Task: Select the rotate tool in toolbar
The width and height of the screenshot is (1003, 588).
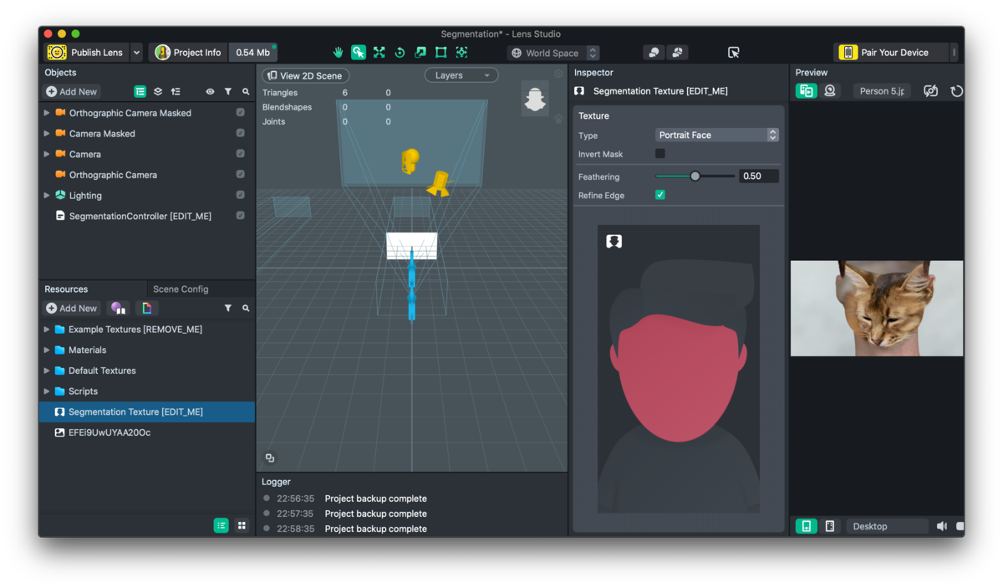Action: point(400,53)
